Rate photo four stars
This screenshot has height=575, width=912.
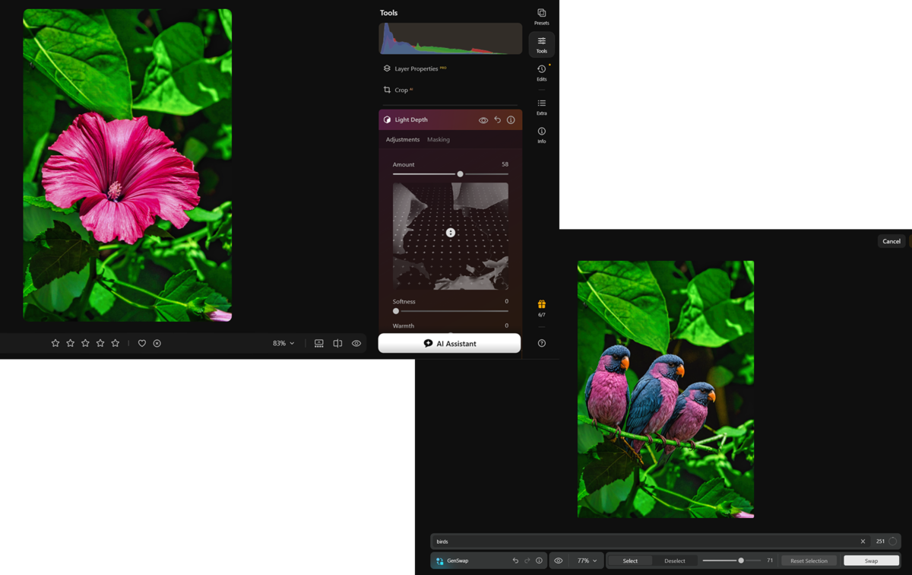(x=100, y=343)
